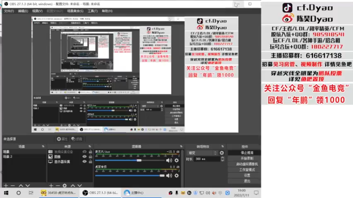The width and height of the screenshot is (353, 198).
Task: Mute the 桌面音频 channel
Action: pos(169,176)
